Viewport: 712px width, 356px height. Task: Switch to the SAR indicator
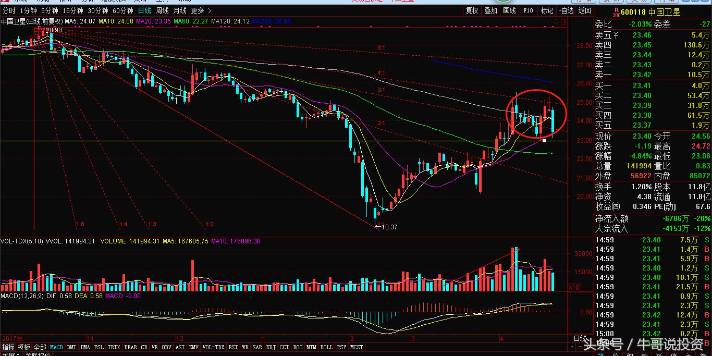pos(257,347)
